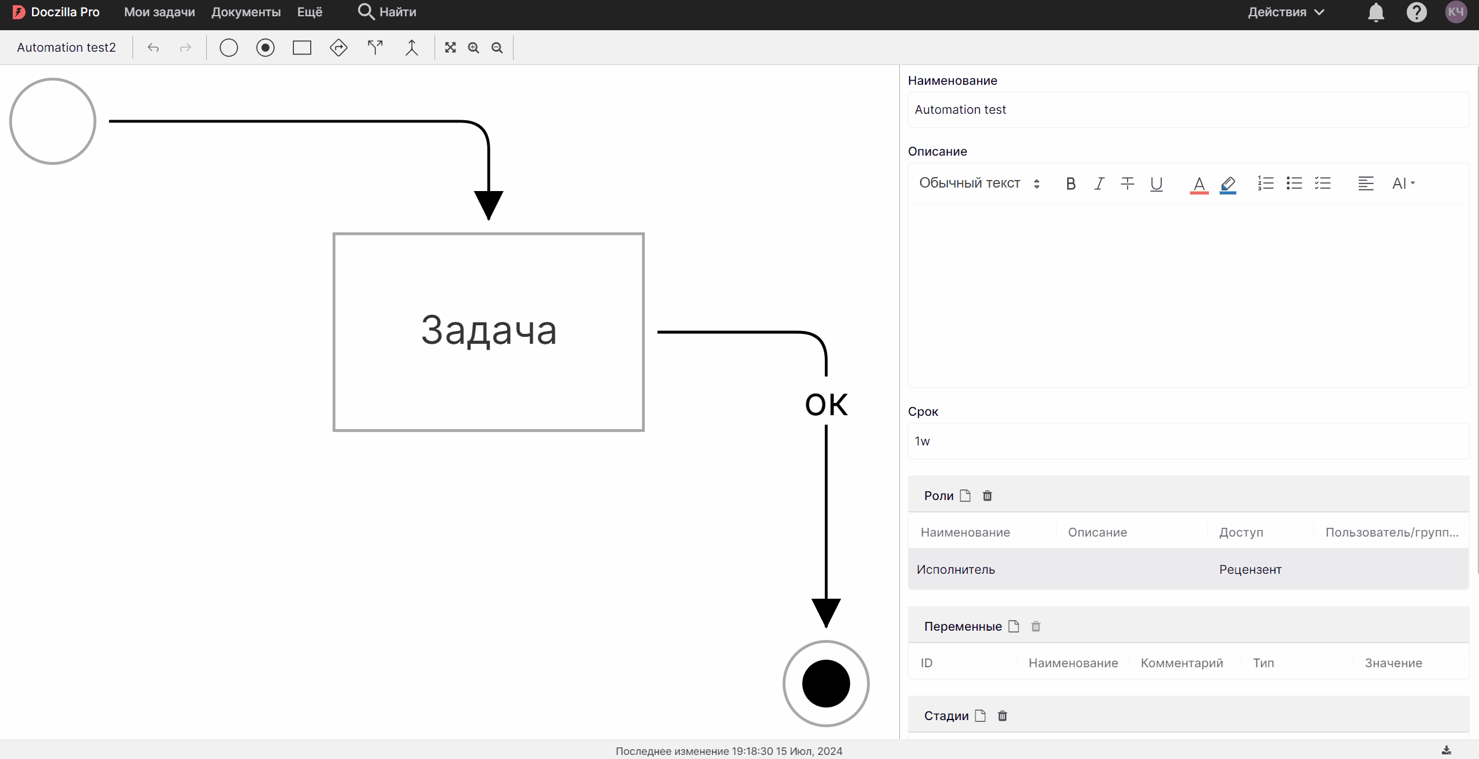Select the start event circle tool
The height and width of the screenshot is (759, 1479).
(x=229, y=48)
